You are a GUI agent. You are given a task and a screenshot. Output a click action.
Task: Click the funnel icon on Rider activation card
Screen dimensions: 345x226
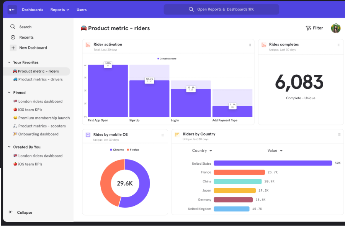pyautogui.click(x=88, y=45)
